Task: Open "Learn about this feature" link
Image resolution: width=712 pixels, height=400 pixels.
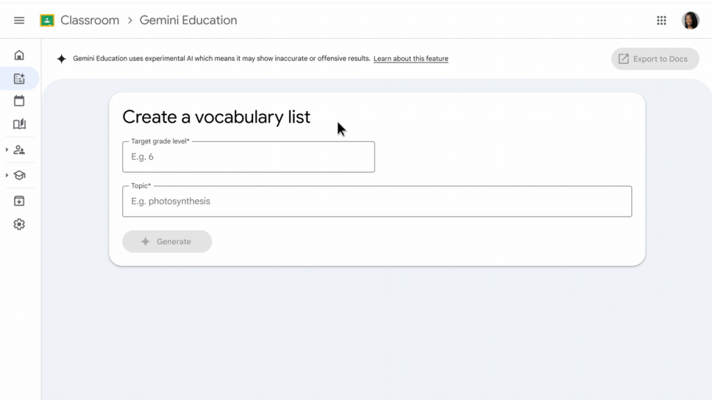Action: pos(411,59)
